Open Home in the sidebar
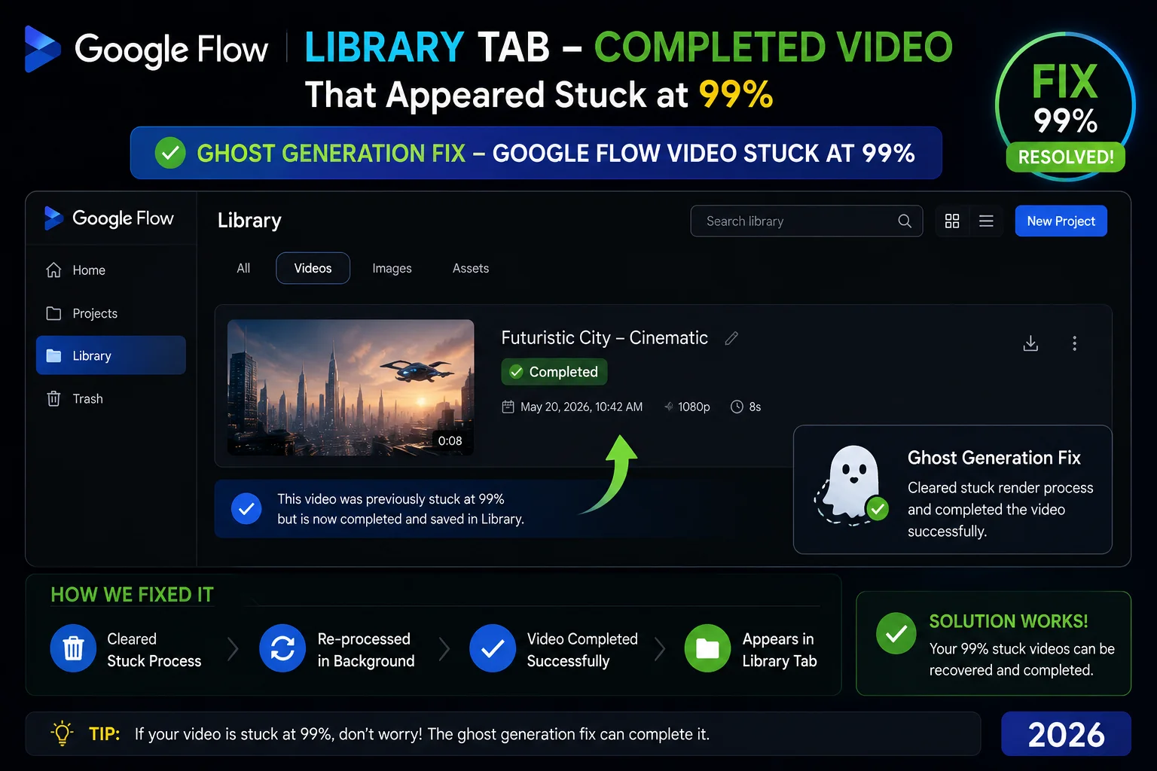 [x=111, y=270]
